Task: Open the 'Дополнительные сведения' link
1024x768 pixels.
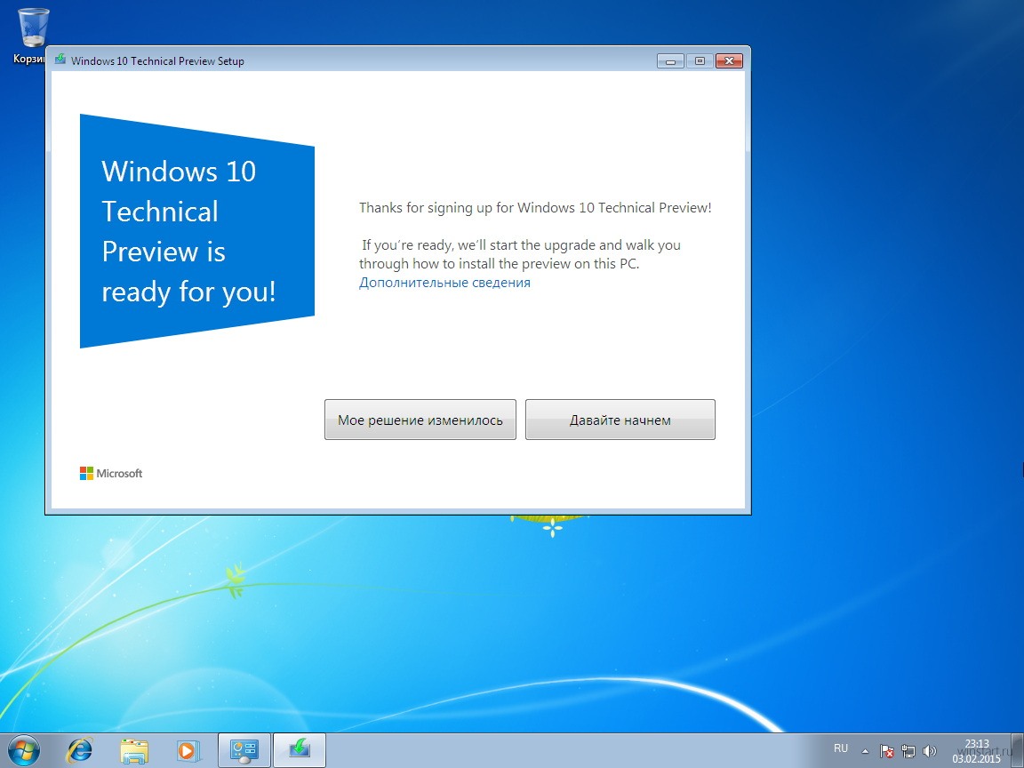Action: pyautogui.click(x=444, y=283)
